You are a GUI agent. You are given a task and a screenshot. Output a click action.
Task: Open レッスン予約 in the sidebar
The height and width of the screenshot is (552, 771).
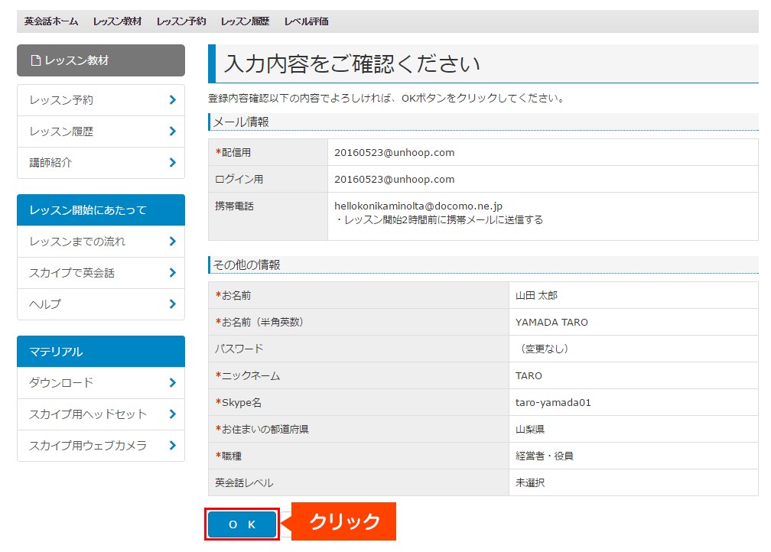pos(101,100)
